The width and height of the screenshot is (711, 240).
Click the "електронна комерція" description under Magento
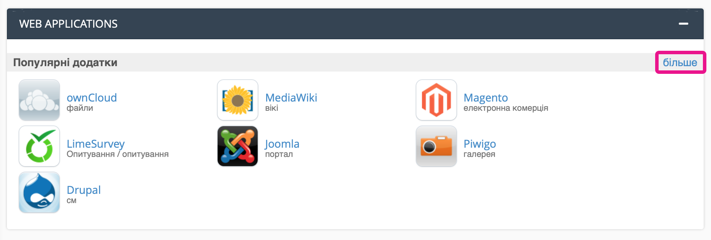pyautogui.click(x=506, y=108)
